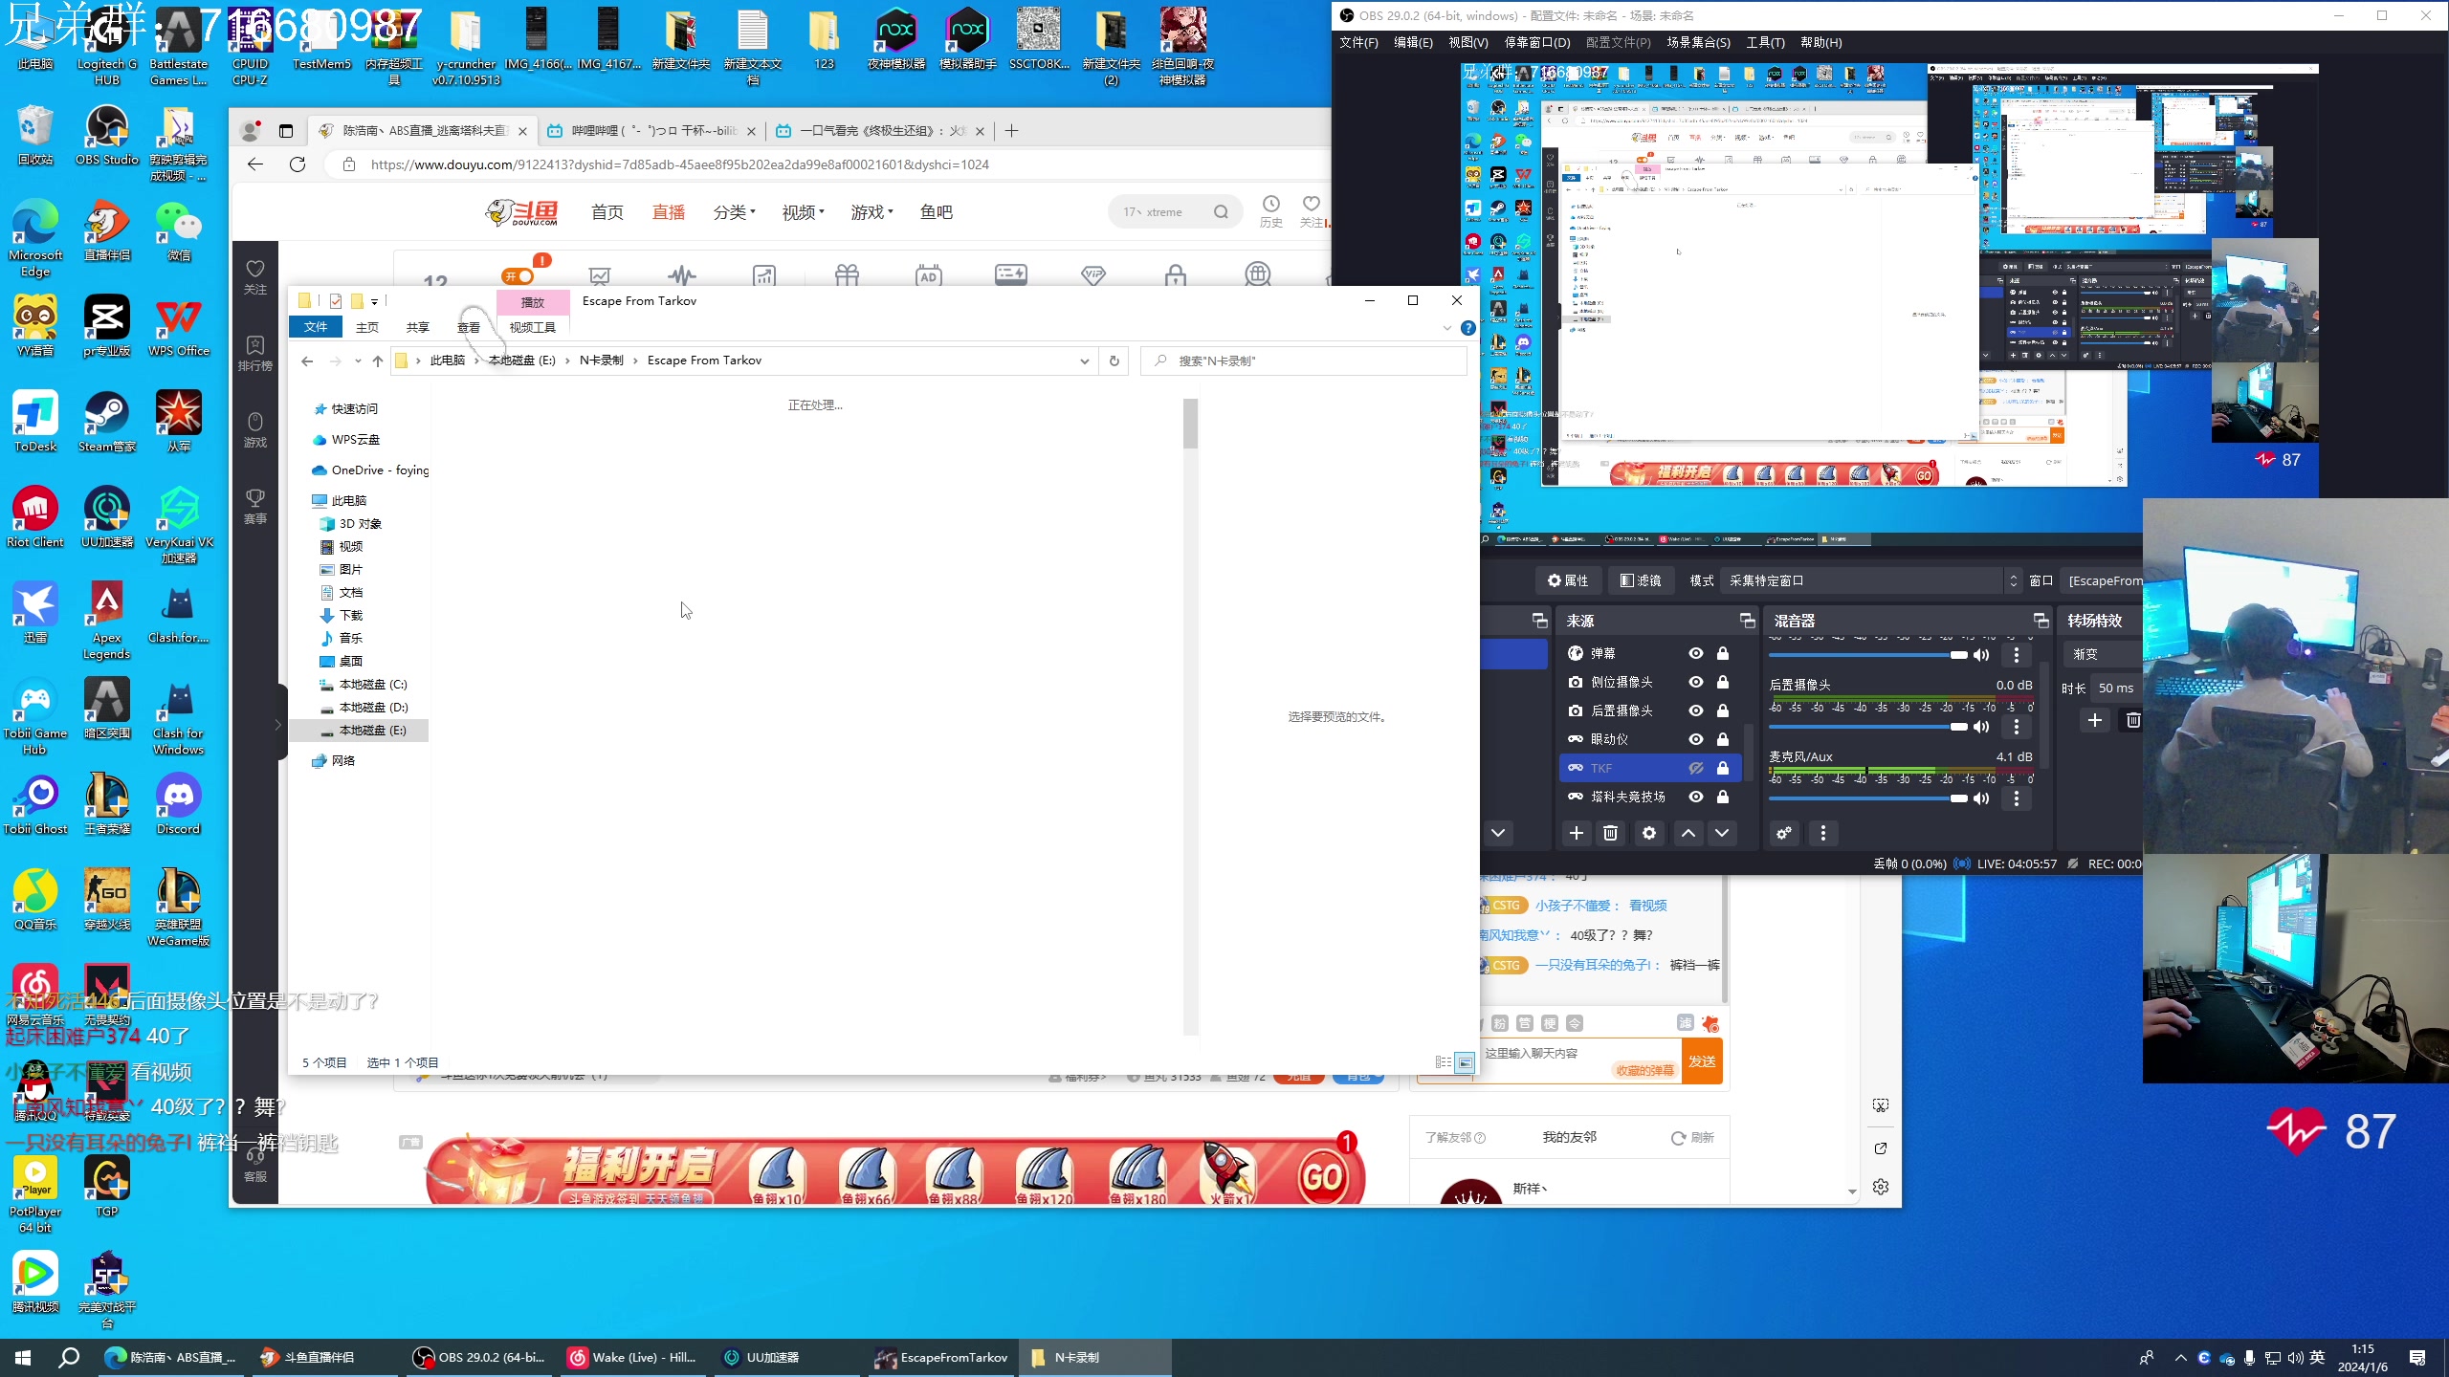
Task: Open Edge tab actions menu icon
Action: (x=285, y=131)
